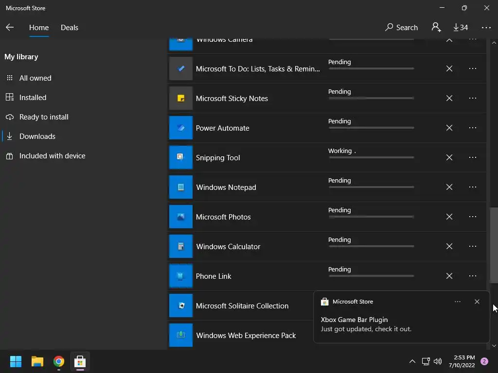The image size is (498, 373).
Task: Click the Power Automate progress bar
Action: coord(371,128)
